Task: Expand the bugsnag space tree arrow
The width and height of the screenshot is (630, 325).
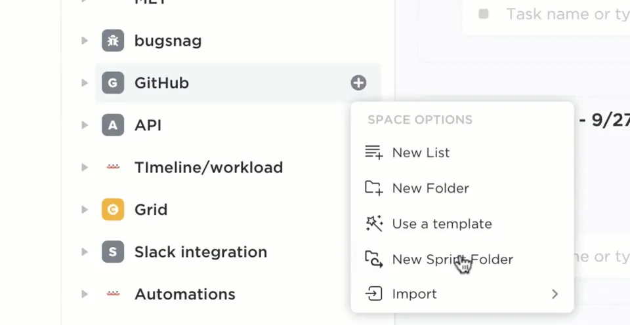Action: (85, 41)
